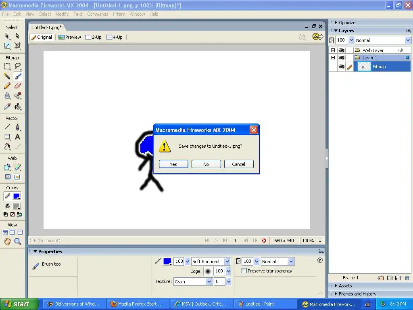413x310 pixels.
Task: Select the Rectangle tool
Action: [x=7, y=137]
